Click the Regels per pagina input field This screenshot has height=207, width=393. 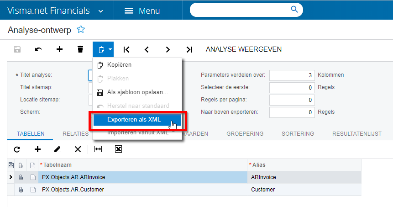(292, 100)
